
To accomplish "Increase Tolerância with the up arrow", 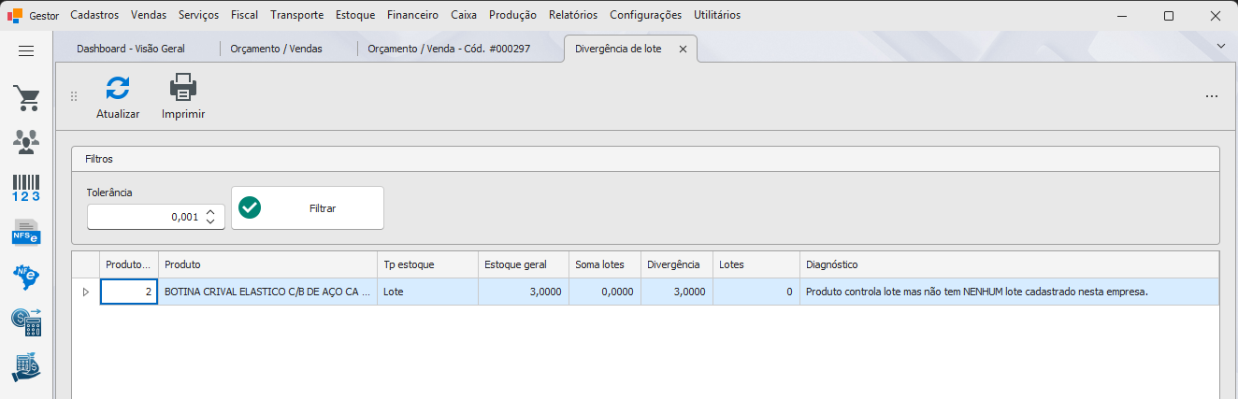I will [210, 211].
